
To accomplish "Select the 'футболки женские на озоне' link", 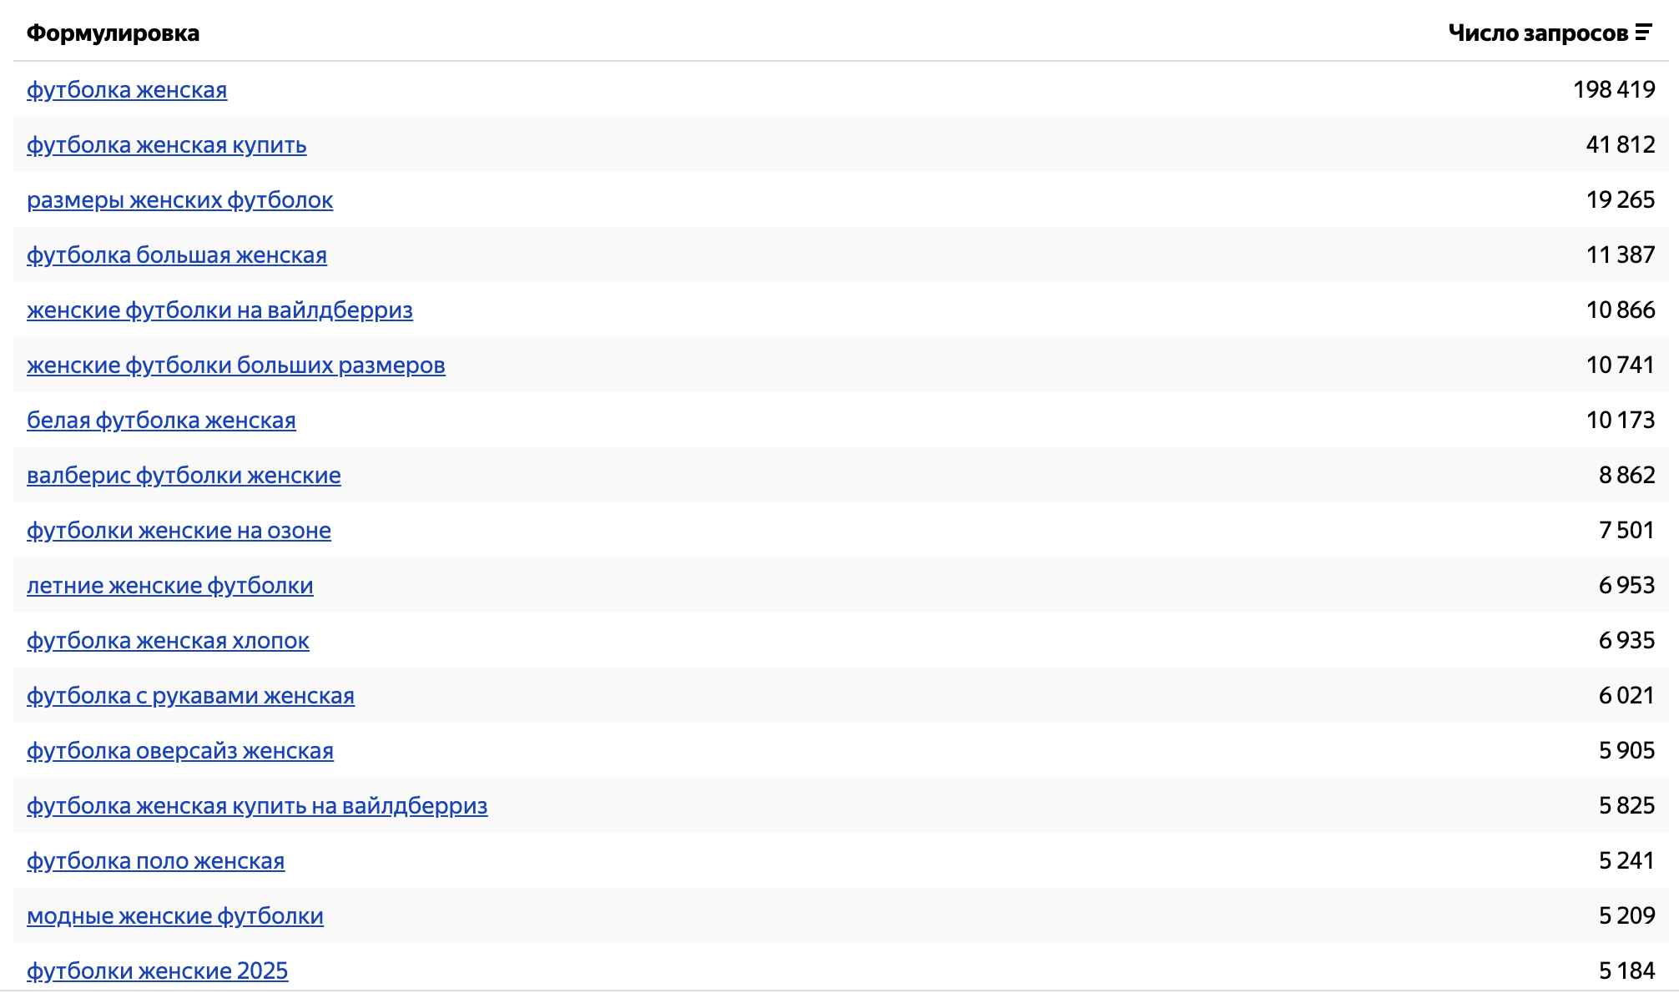I will [x=179, y=530].
